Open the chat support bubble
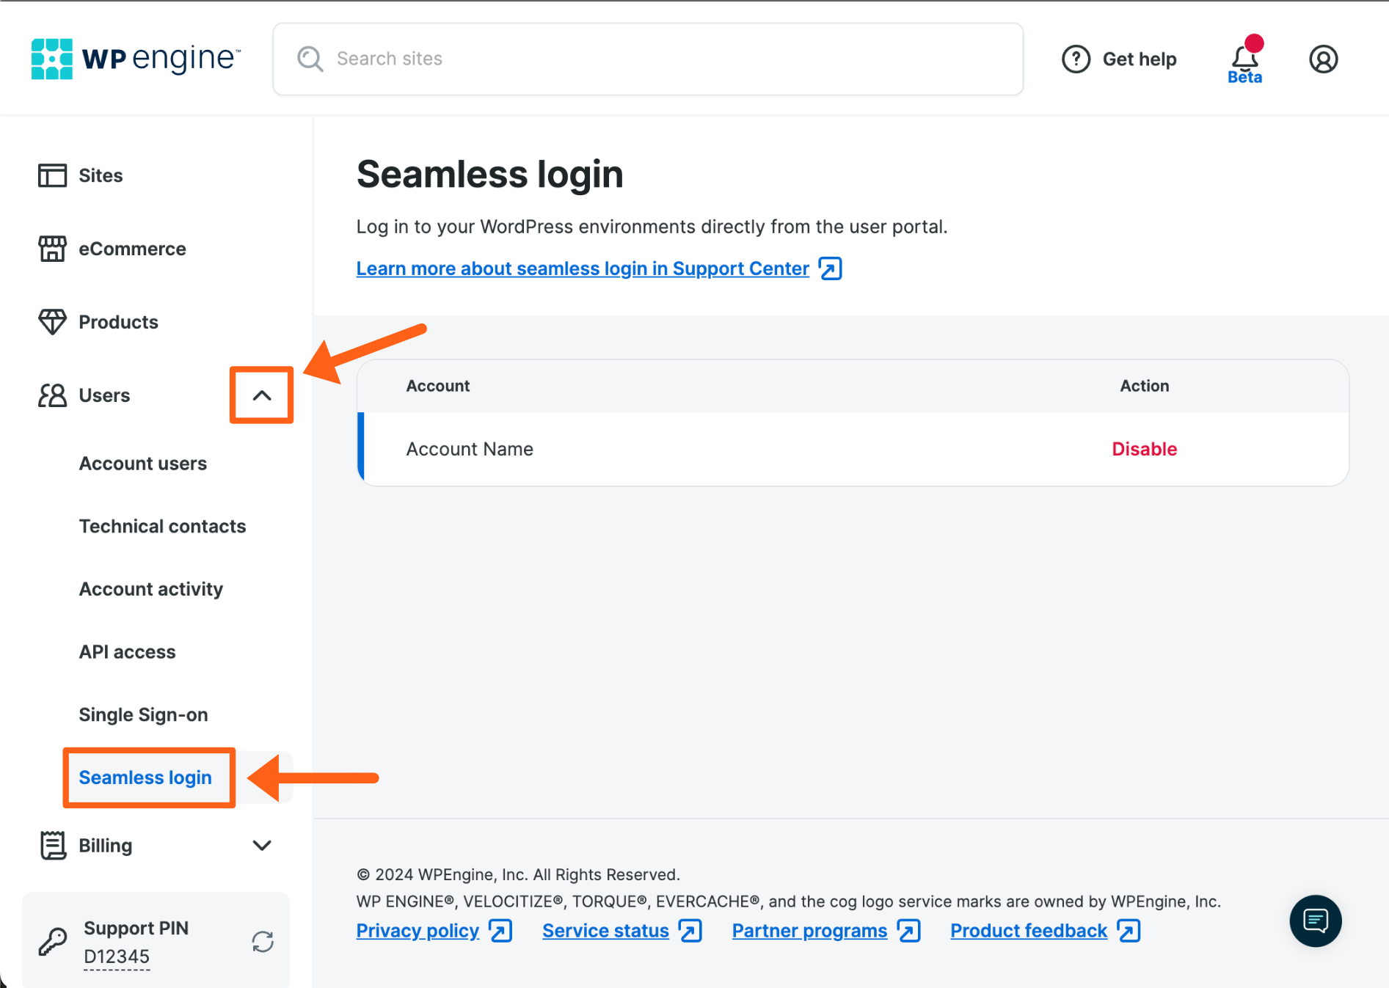The width and height of the screenshot is (1389, 988). [1316, 921]
